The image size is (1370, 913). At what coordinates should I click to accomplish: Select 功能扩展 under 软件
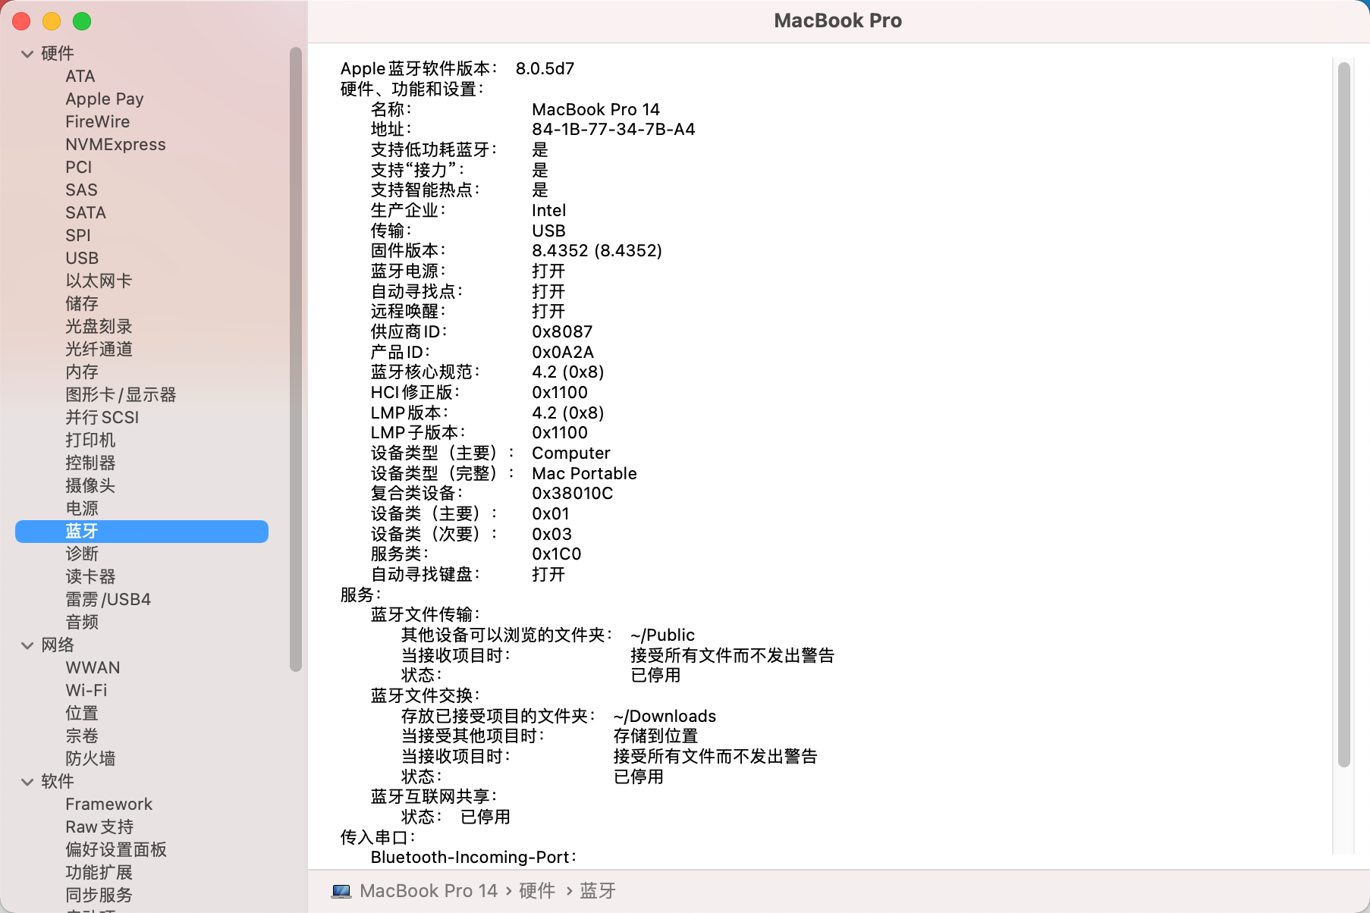99,873
